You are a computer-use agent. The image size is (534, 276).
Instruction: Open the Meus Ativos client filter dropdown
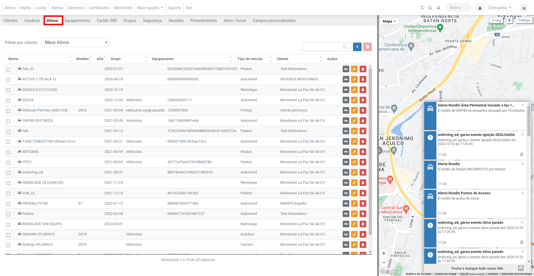click(75, 42)
